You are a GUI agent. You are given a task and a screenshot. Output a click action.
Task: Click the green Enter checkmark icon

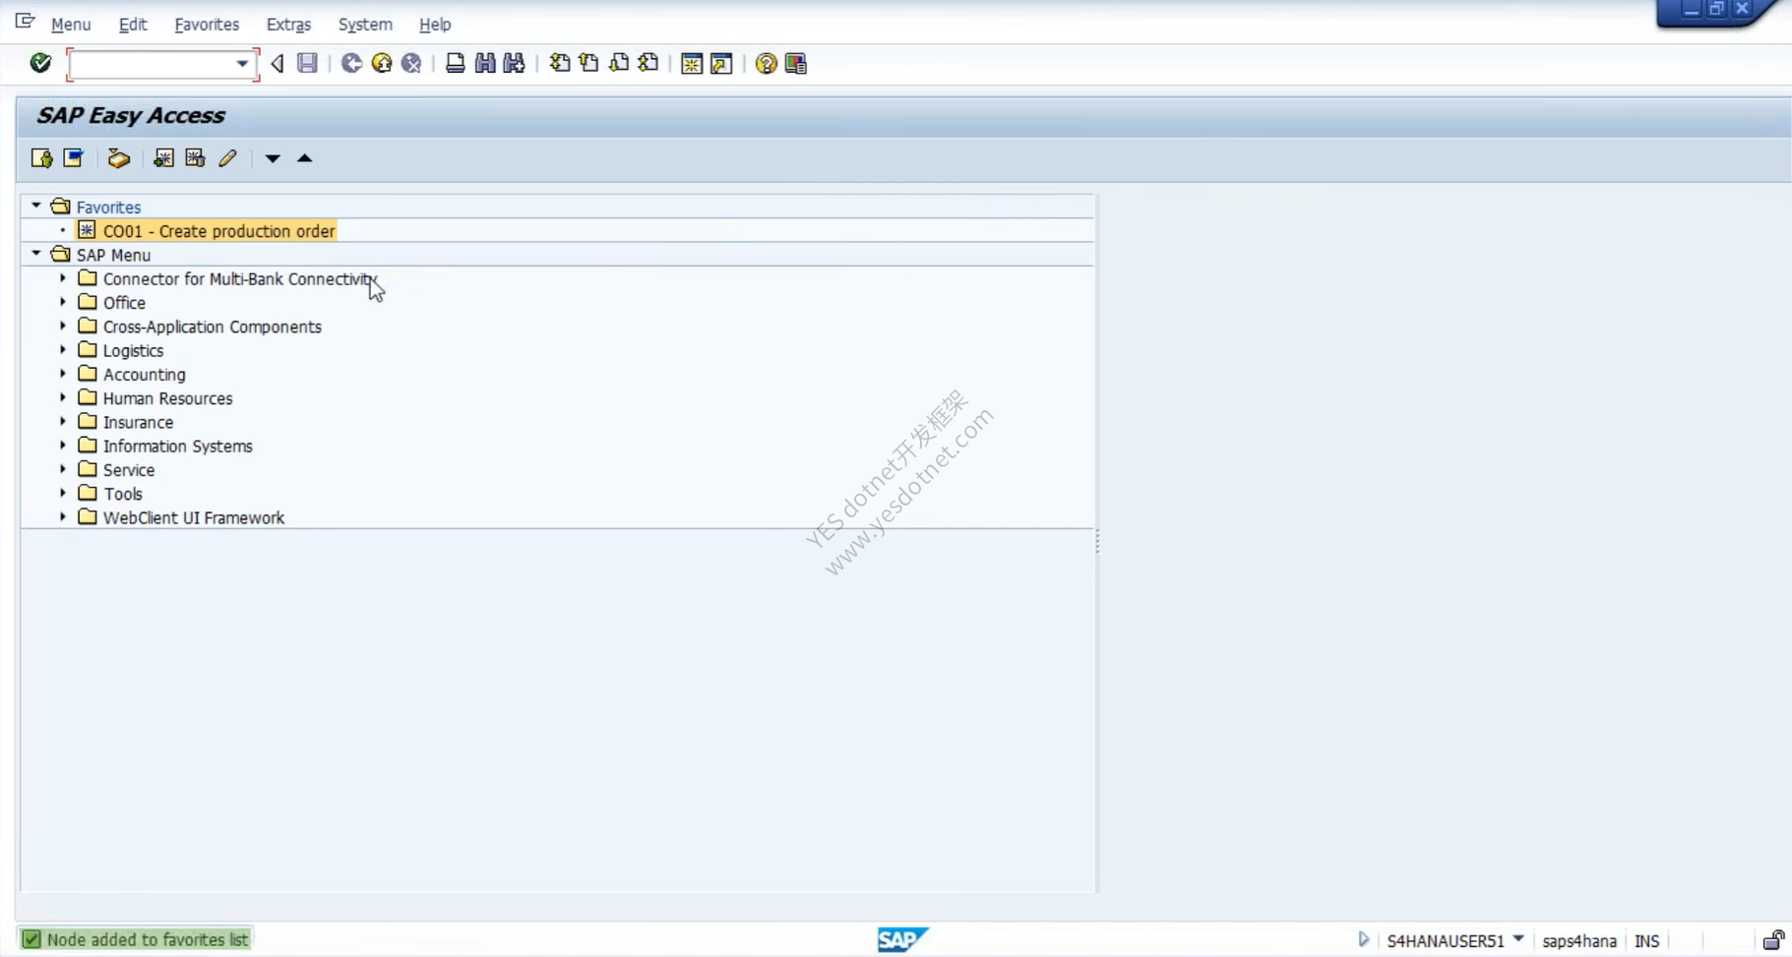[40, 63]
